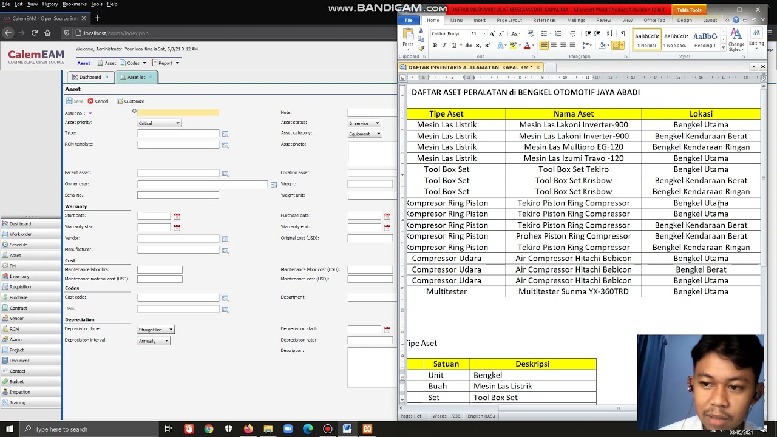Switch to the Asset list tab
The image size is (777, 437).
(136, 77)
